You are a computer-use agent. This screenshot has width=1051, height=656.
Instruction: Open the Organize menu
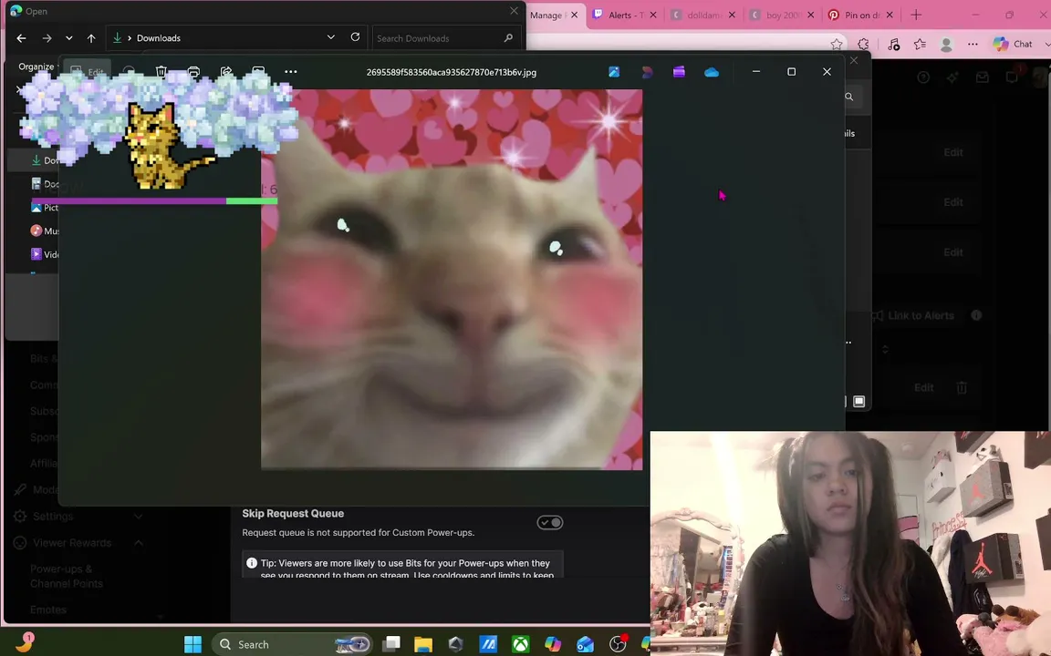(36, 67)
